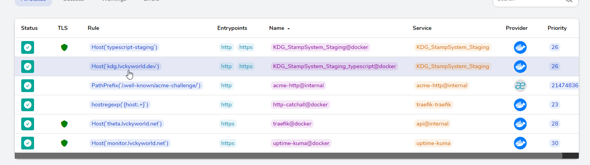This screenshot has width=590, height=165.
Task: Select the KDG_StampSystem_Staging@docker router name
Action: (320, 47)
